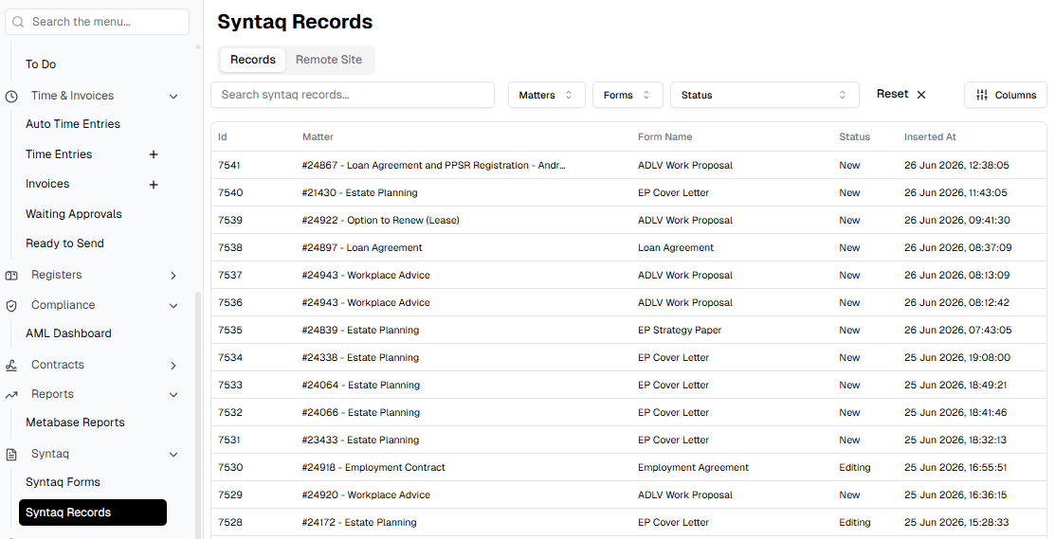Open matter #21430 - Estate Planning

click(360, 192)
